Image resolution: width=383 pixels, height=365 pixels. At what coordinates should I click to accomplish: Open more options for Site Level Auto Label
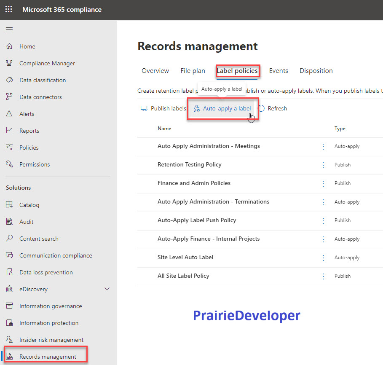click(324, 258)
